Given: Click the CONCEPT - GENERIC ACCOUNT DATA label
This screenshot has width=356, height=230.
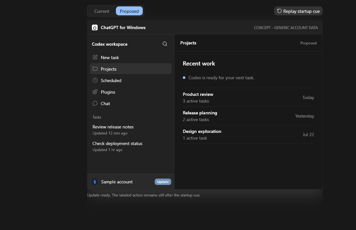Looking at the screenshot, I should (286, 28).
